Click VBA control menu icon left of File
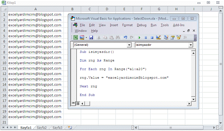Image resolution: width=224 pixels, height=131 pixels. [75, 25]
